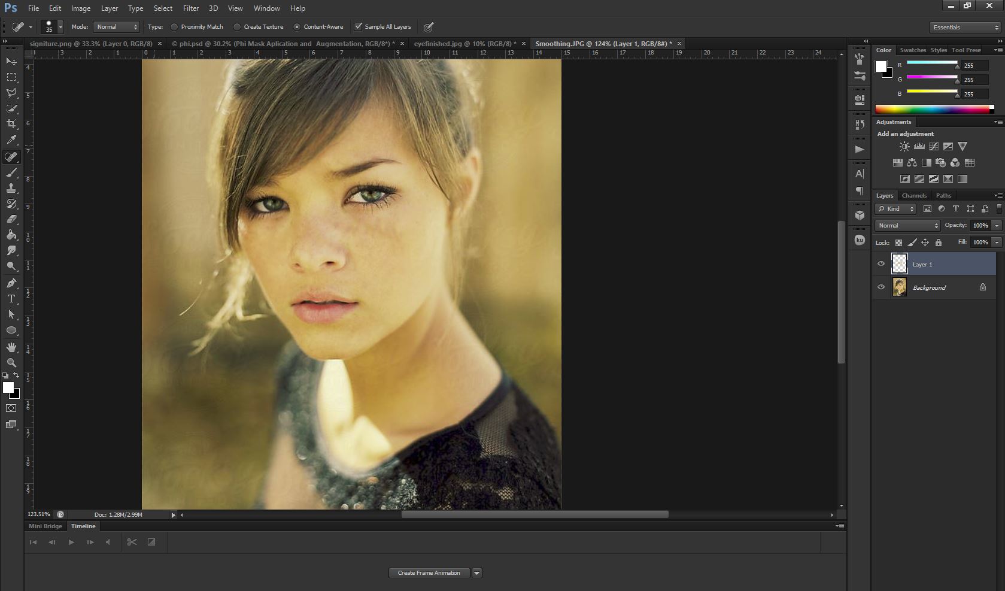The height and width of the screenshot is (591, 1005).
Task: Select the Path Selection tool
Action: click(x=11, y=314)
